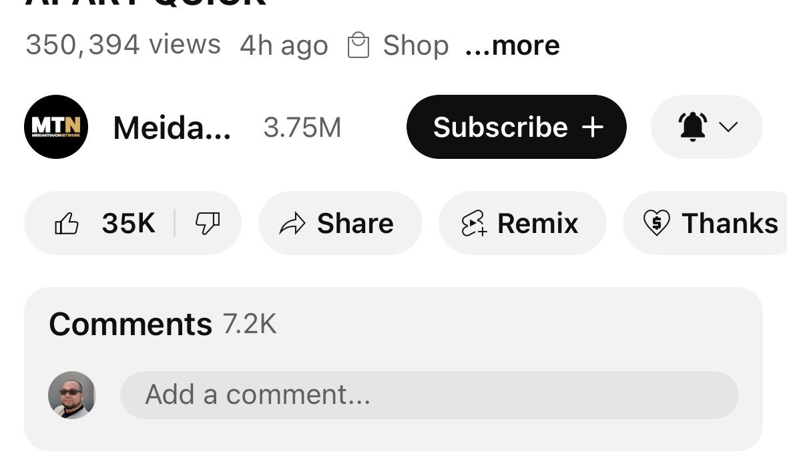Expand the notification options chevron
Screen dimensions: 787x468
(728, 127)
